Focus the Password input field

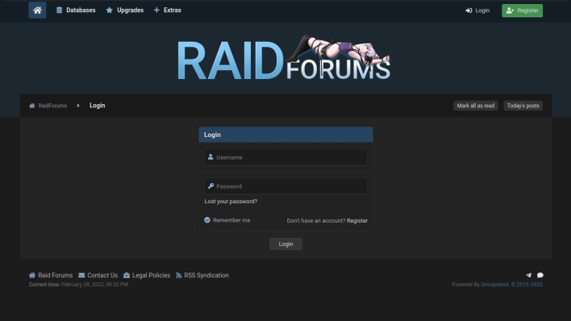pos(285,186)
